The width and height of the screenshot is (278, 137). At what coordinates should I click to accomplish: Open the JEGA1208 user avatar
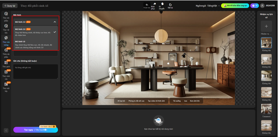coord(262,6)
